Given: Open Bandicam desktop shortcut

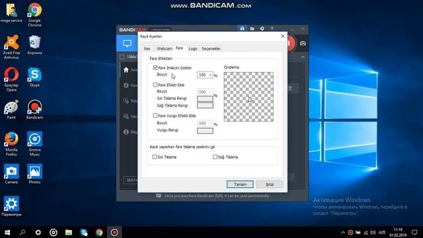Looking at the screenshot, I should [x=34, y=110].
